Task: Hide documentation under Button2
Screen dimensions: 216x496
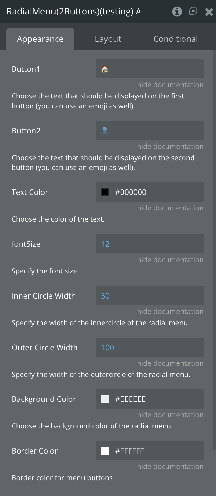Action: [x=170, y=146]
